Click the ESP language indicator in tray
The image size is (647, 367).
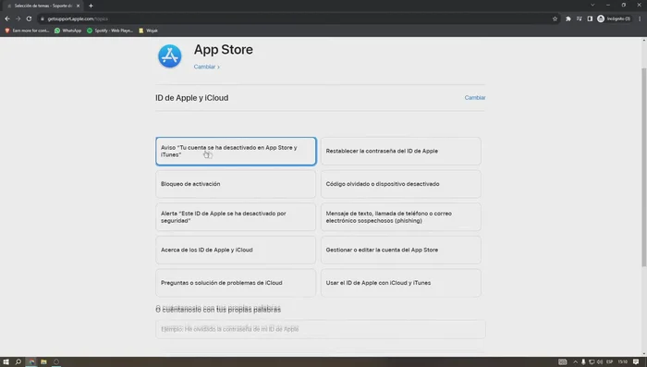pos(609,361)
